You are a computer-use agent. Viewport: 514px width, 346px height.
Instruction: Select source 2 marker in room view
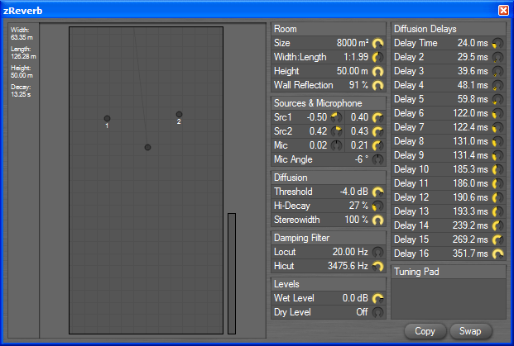tap(179, 115)
